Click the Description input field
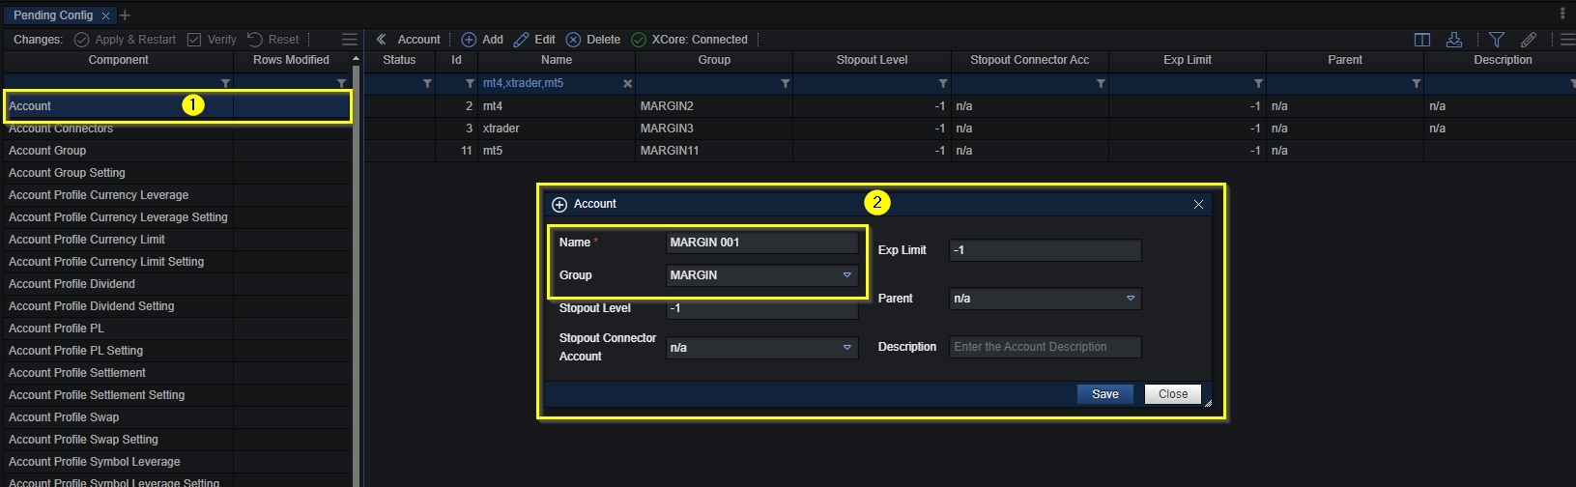Image resolution: width=1576 pixels, height=487 pixels. pos(1045,347)
